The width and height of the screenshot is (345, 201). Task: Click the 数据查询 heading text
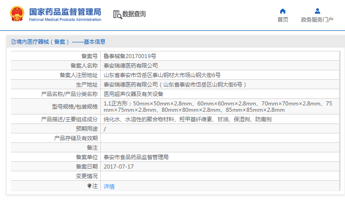[134, 14]
